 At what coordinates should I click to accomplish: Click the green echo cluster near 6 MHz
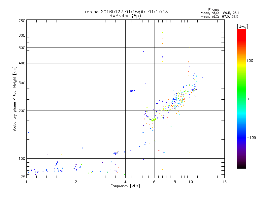tap(153, 119)
